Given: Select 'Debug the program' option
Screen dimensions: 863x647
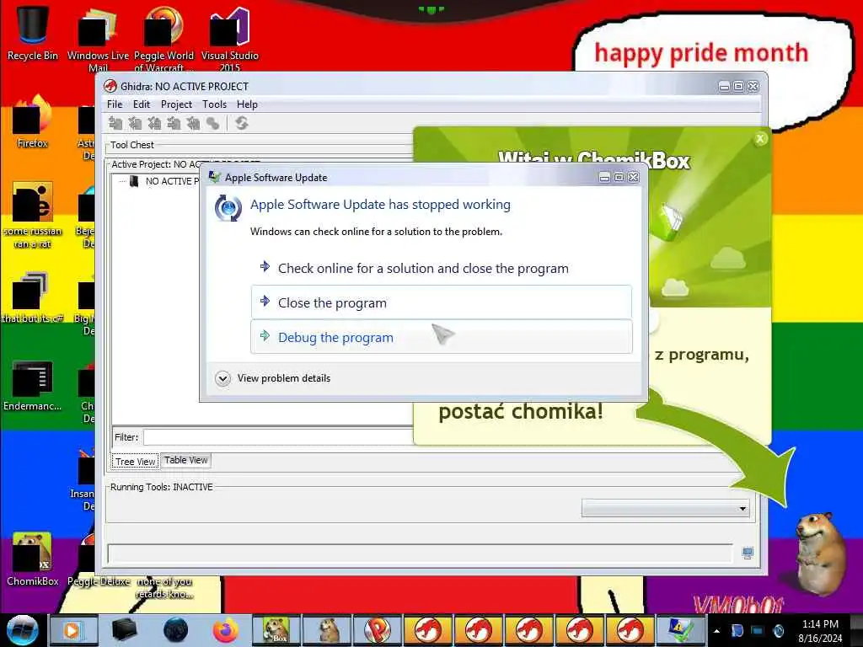Looking at the screenshot, I should [x=442, y=337].
